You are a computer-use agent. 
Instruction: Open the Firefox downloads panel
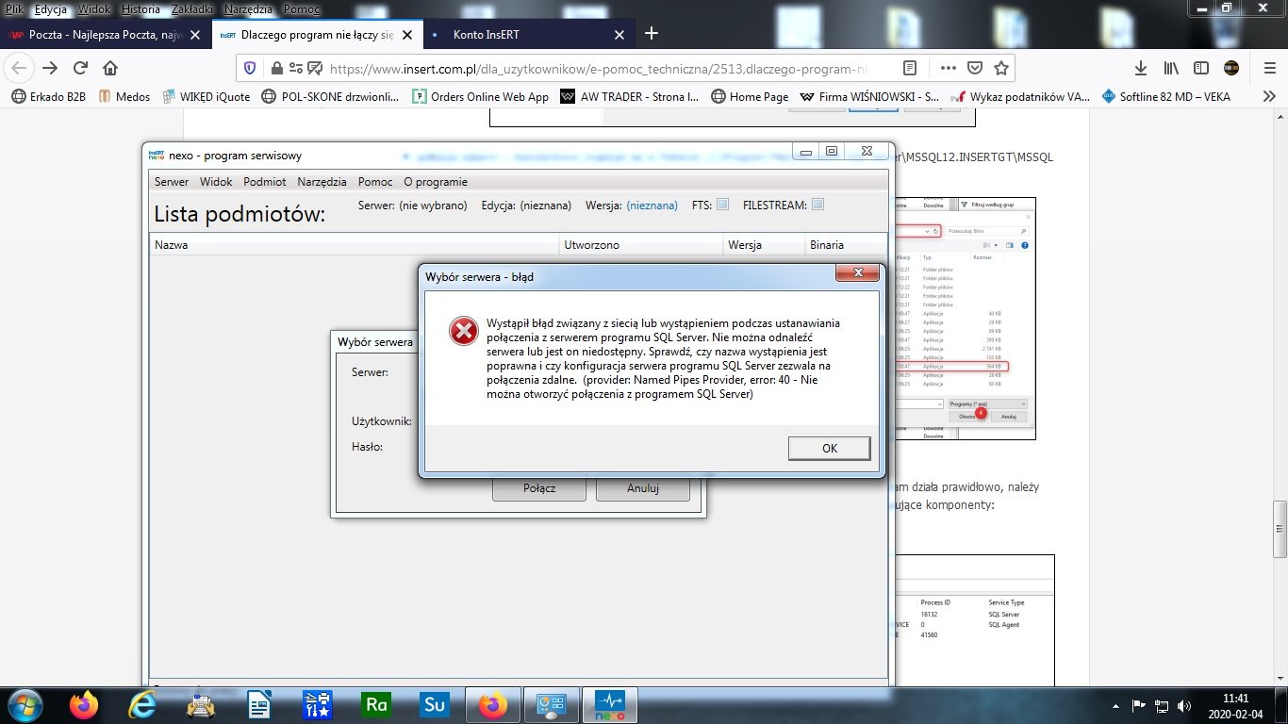click(x=1140, y=67)
